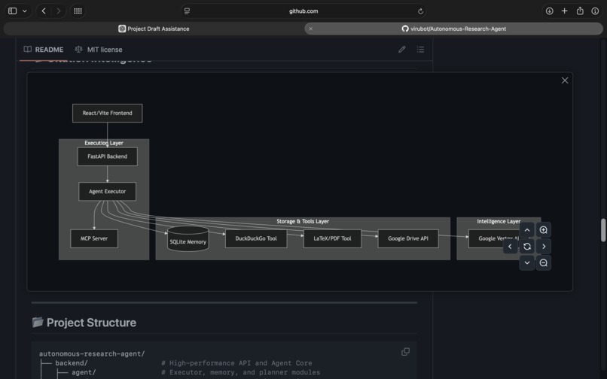Screen dimensions: 607x379
Task: Reload the current page
Action: click(x=420, y=11)
